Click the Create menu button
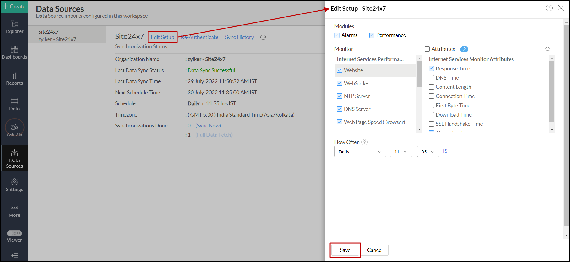The image size is (570, 262). 14,7
